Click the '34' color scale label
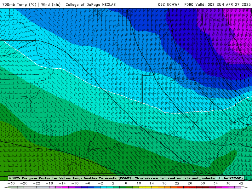 [x=215, y=183]
